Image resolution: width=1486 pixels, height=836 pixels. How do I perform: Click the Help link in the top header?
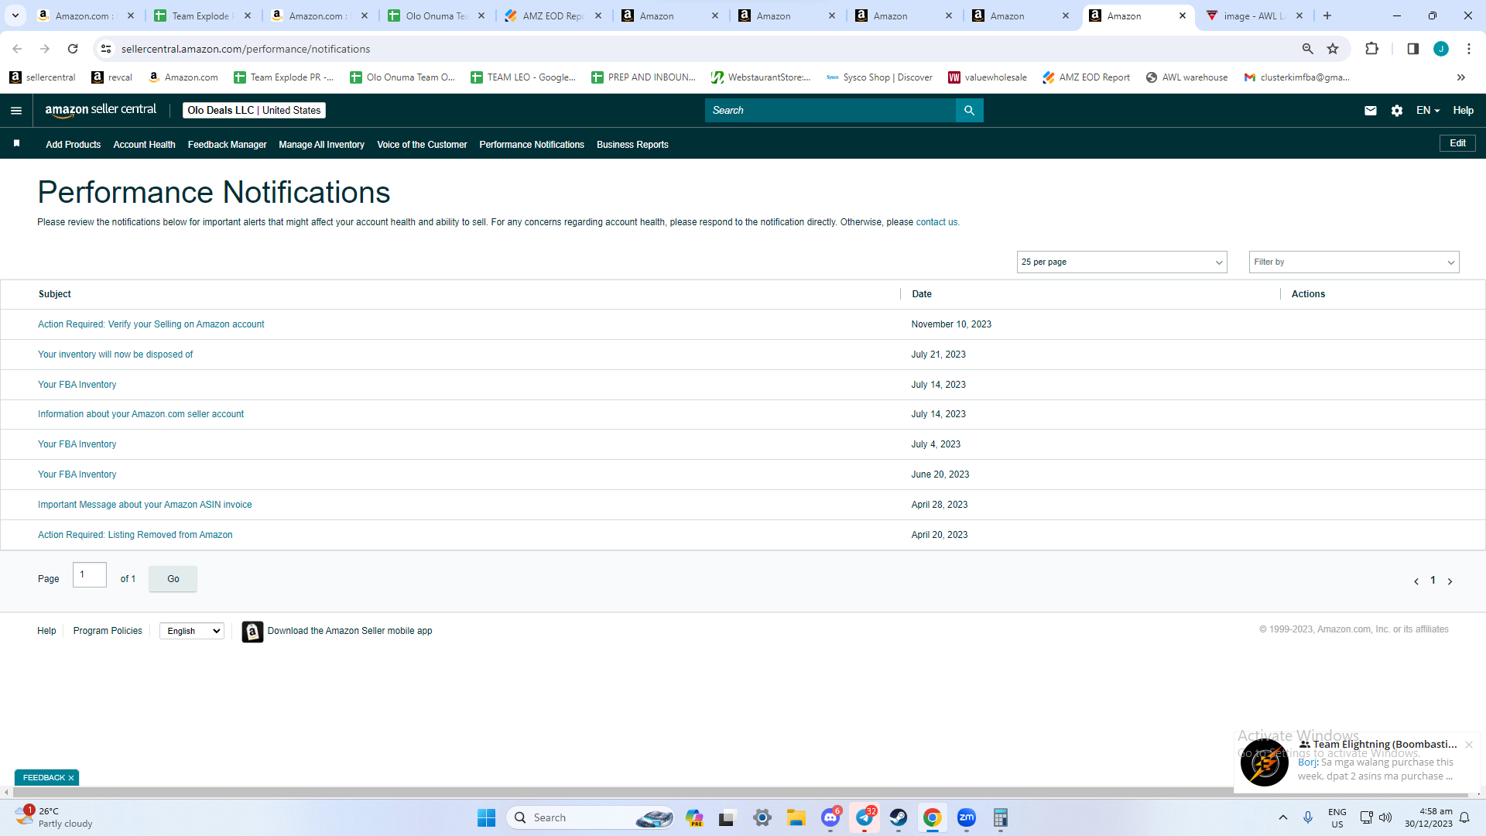(x=1463, y=111)
